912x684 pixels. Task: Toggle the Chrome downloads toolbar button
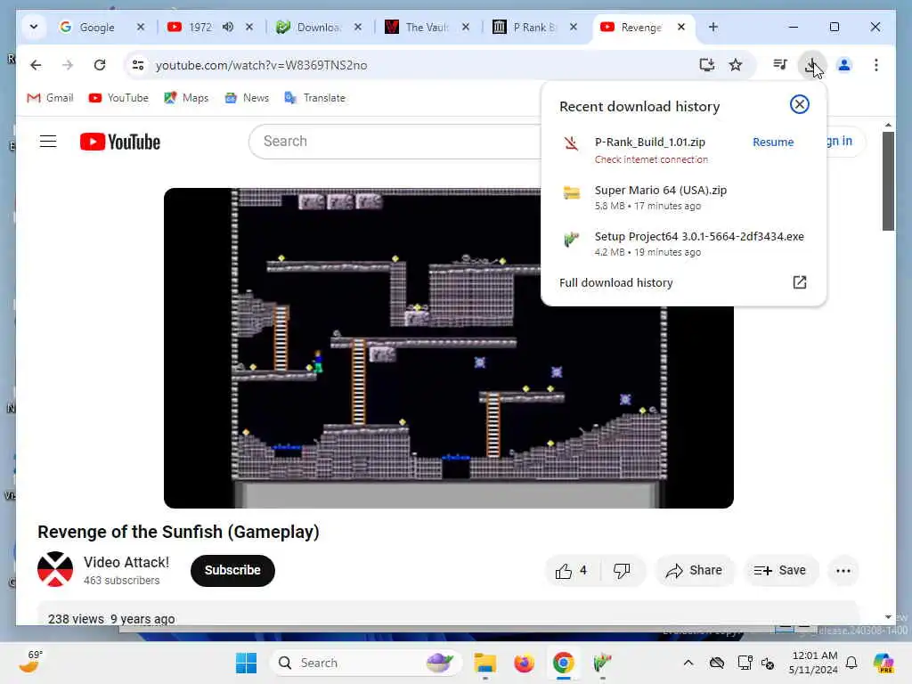tap(811, 64)
